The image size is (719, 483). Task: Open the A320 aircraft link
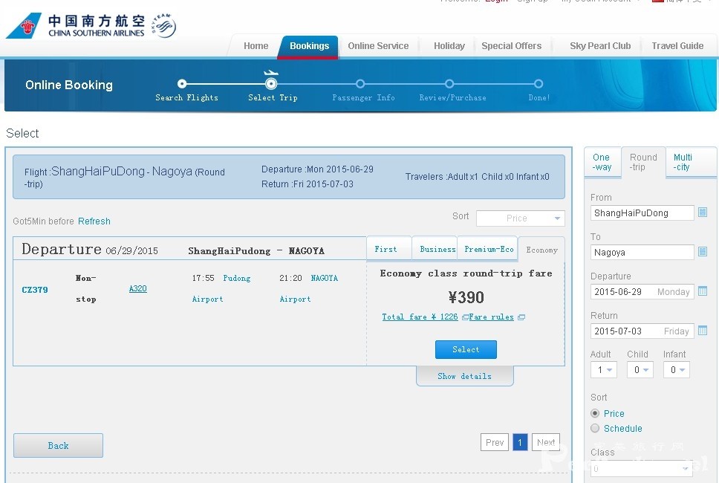click(137, 288)
